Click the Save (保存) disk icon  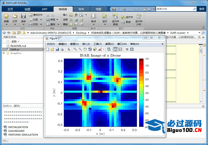[x=23, y=16]
